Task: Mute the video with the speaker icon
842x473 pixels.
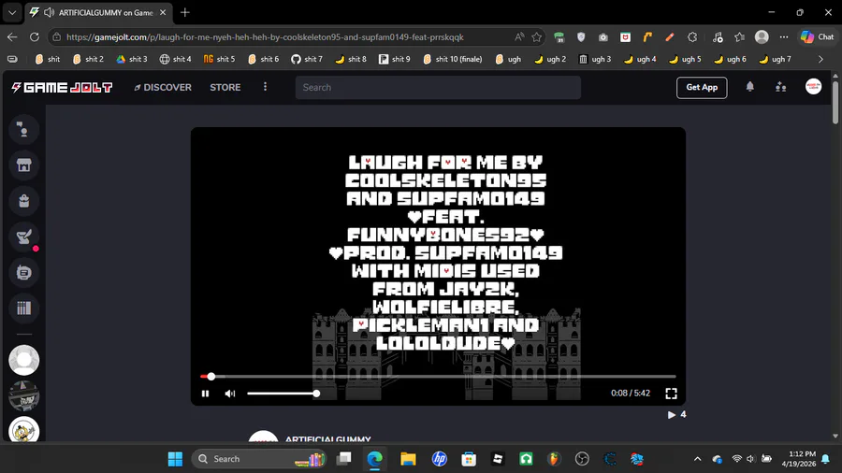Action: [230, 394]
